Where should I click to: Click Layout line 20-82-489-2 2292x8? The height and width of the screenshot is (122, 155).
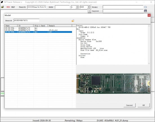point(94,27)
